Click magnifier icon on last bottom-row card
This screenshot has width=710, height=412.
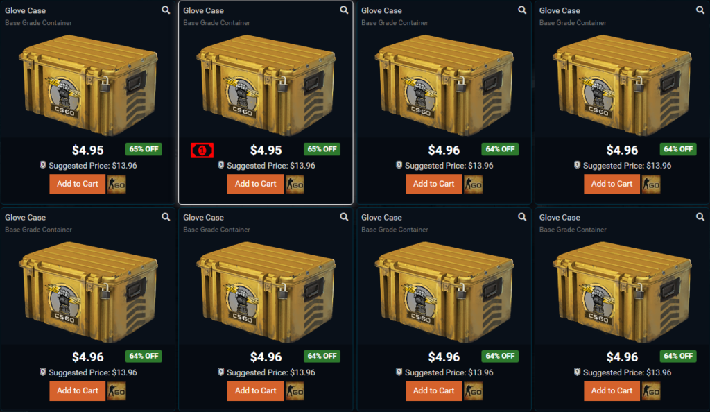tap(700, 217)
